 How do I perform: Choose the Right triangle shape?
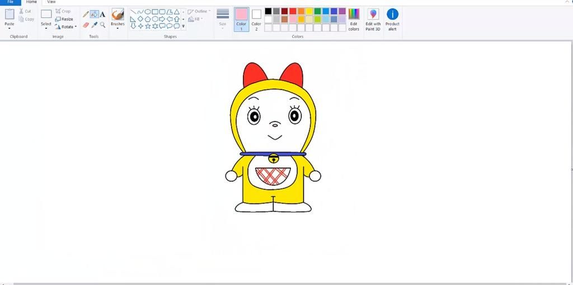133,19
